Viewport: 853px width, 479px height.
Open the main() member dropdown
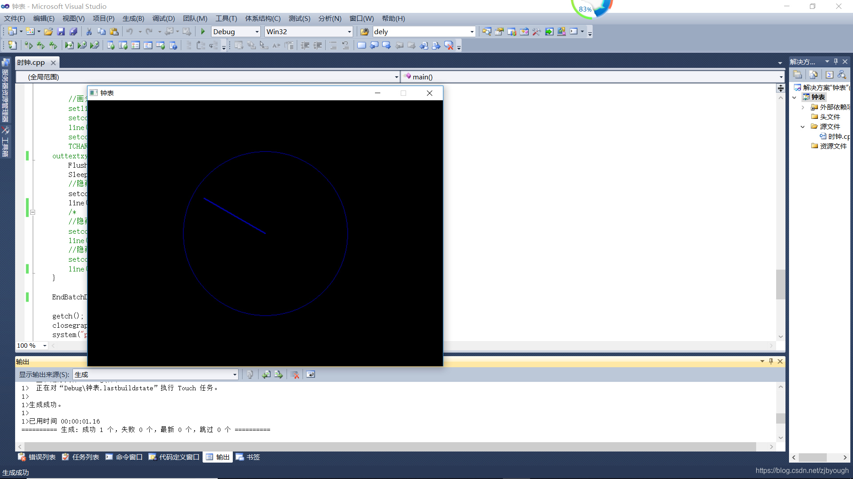(x=781, y=77)
